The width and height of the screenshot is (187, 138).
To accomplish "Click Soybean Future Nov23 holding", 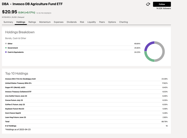I will click(x=15, y=109).
